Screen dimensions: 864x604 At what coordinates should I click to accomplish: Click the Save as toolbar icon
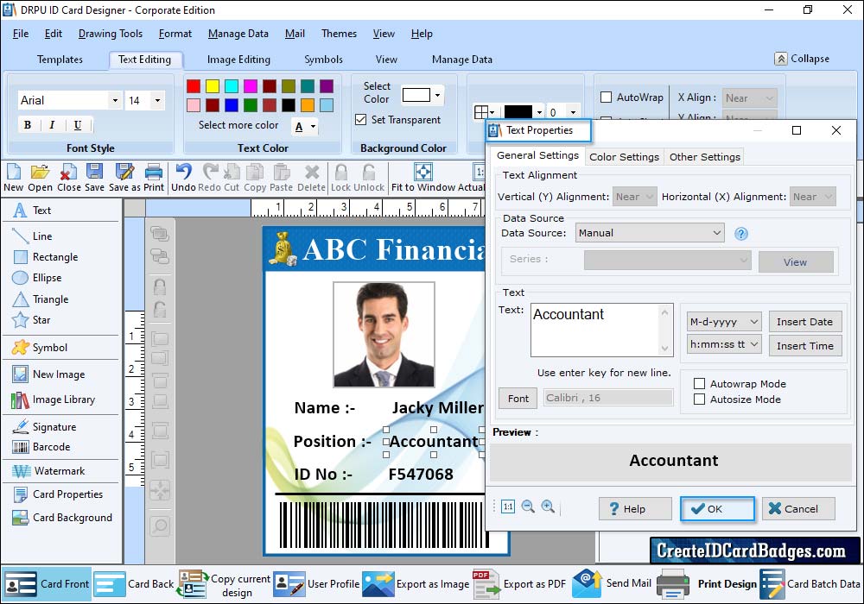[124, 178]
